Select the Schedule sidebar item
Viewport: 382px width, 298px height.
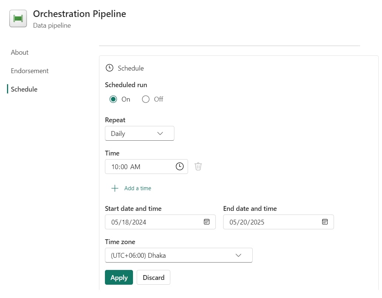click(24, 89)
